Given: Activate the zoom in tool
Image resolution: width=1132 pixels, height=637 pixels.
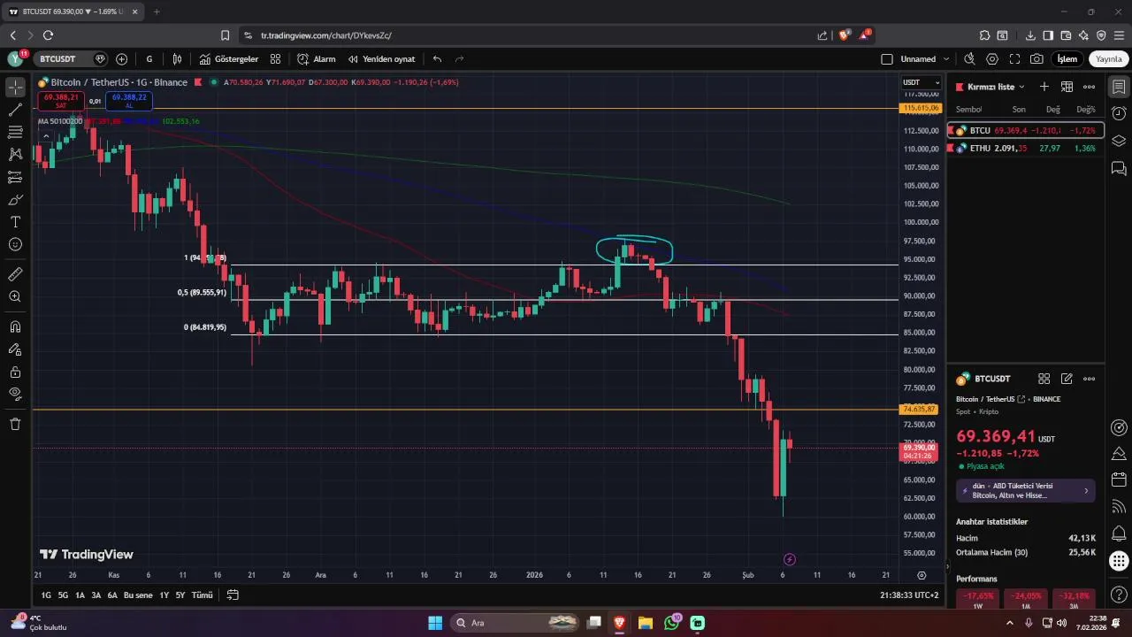Looking at the screenshot, I should (x=15, y=296).
